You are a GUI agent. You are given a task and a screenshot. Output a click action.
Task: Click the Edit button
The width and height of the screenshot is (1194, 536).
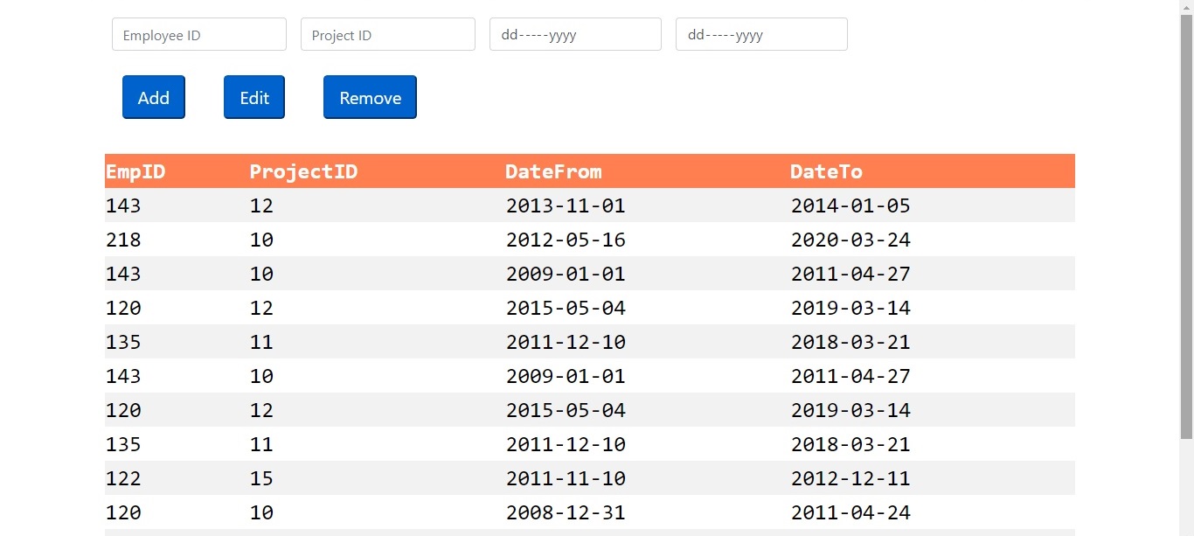(254, 97)
